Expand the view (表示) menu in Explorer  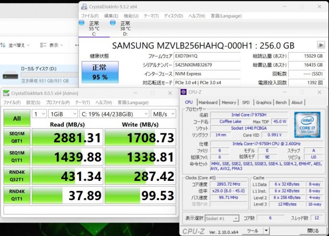point(56,45)
